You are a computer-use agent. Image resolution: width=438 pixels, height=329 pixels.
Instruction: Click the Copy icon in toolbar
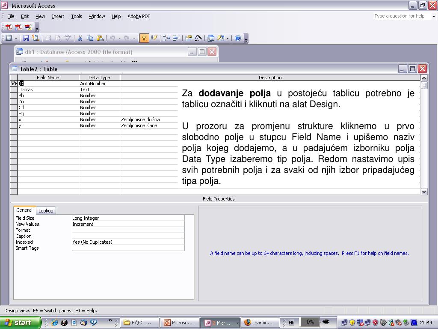pyautogui.click(x=90, y=38)
